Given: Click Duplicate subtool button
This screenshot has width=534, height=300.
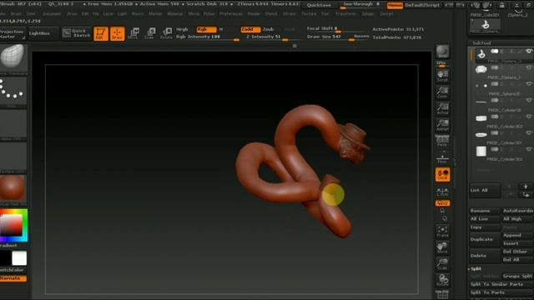Looking at the screenshot, I should pyautogui.click(x=486, y=239).
